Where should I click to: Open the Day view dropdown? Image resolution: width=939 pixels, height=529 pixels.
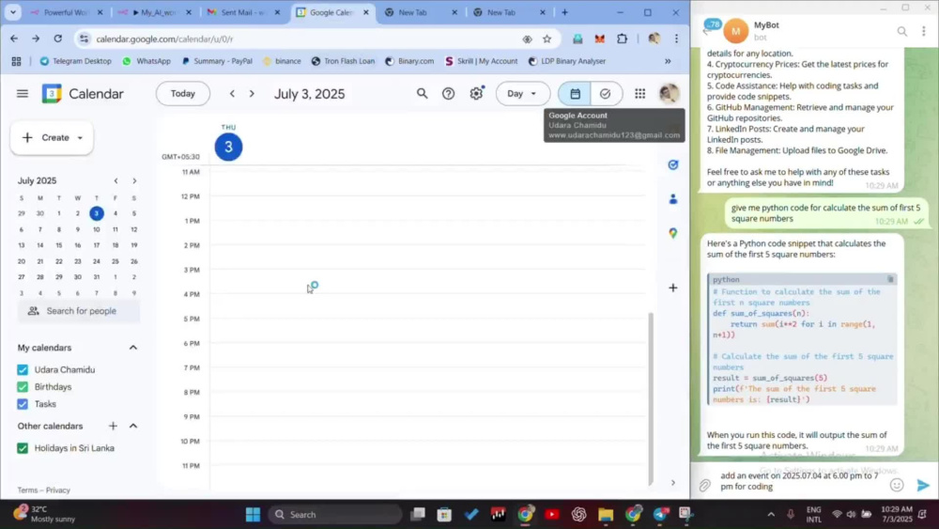(523, 93)
